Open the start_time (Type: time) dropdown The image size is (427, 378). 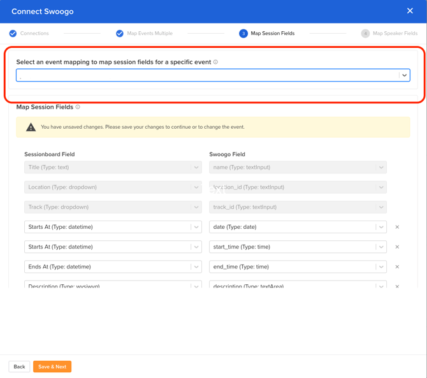(x=298, y=247)
